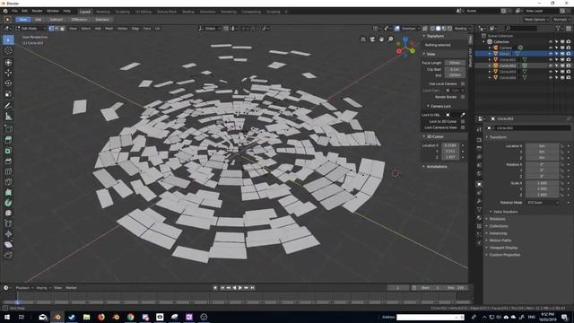Tick the Render Border checkbox

(x=463, y=97)
